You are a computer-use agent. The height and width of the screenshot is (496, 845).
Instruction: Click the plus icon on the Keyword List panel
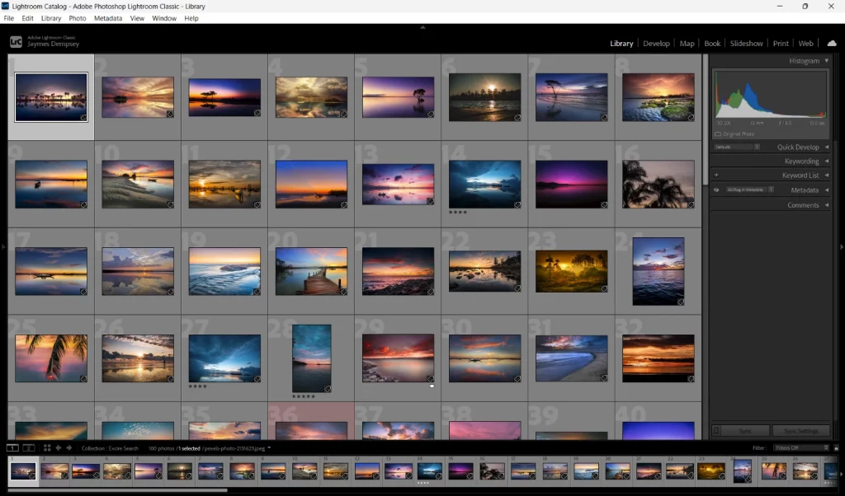tap(717, 175)
